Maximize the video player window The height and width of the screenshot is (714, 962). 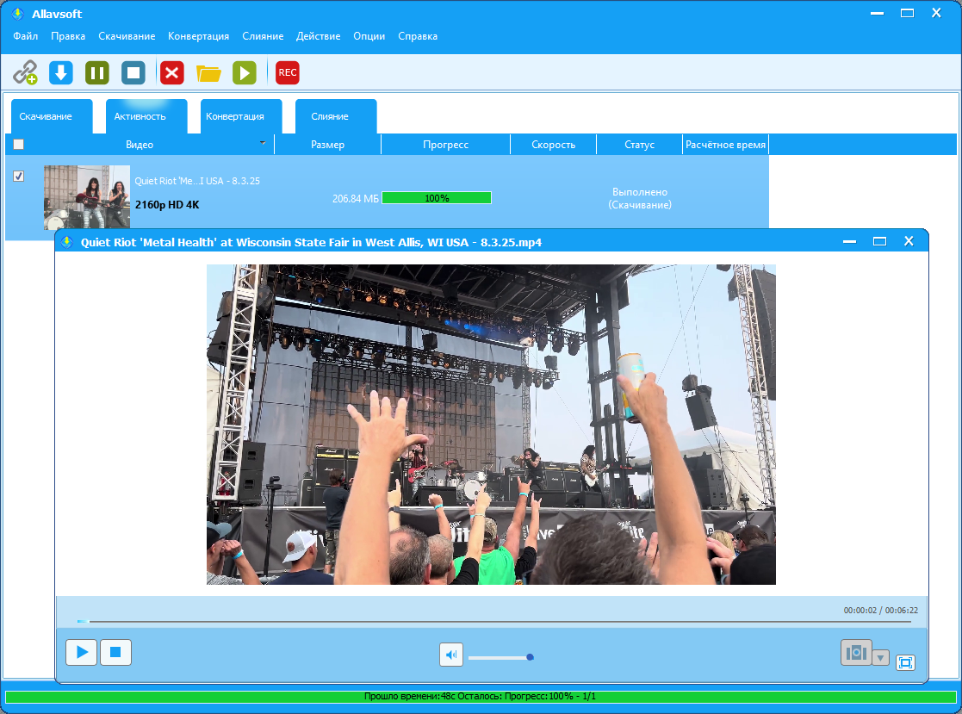[x=879, y=242]
